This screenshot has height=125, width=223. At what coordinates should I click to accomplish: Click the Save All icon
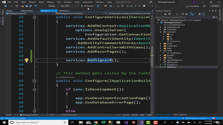30,6
